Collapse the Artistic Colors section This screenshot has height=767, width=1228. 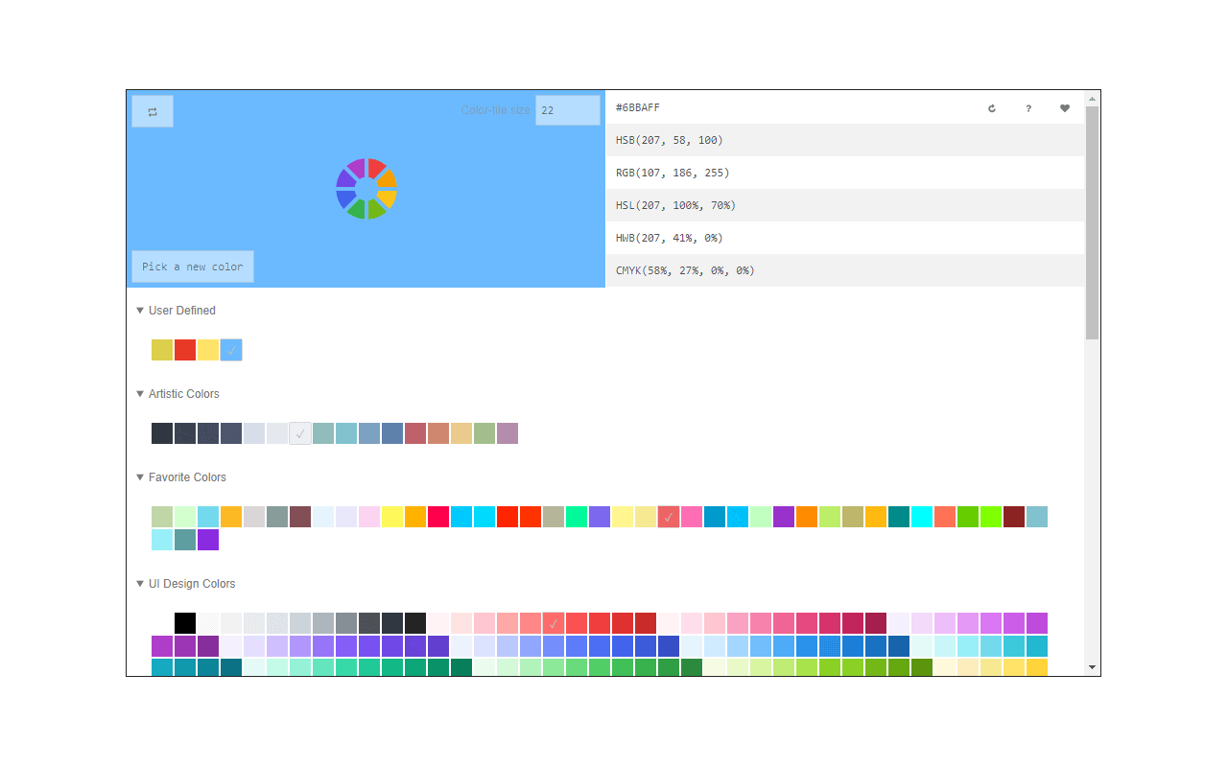(140, 394)
